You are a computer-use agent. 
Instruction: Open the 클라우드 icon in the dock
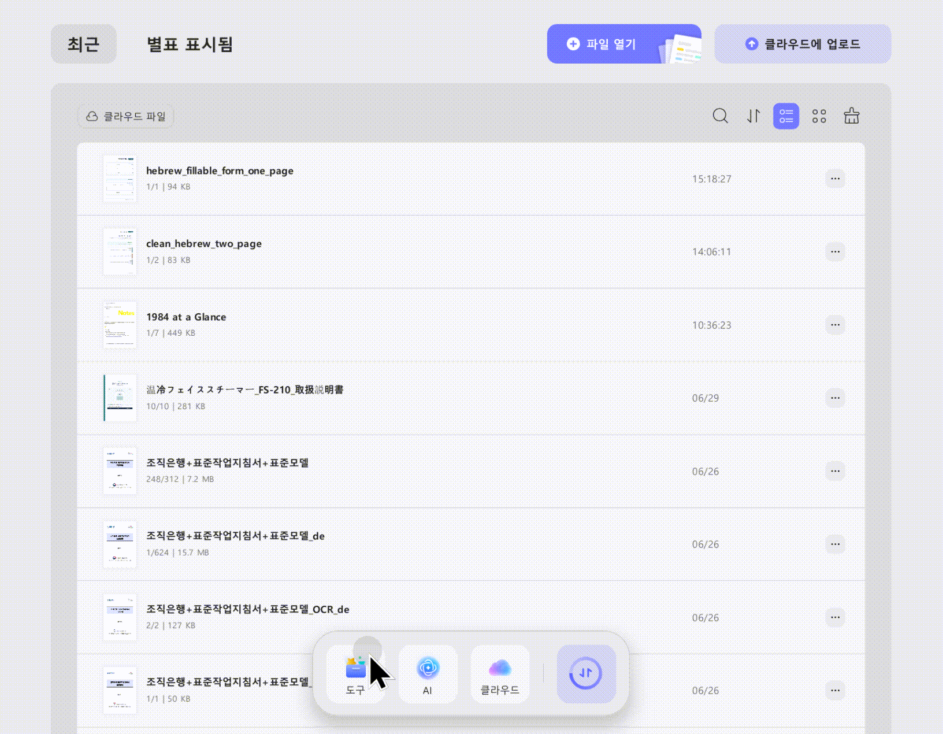pos(500,674)
